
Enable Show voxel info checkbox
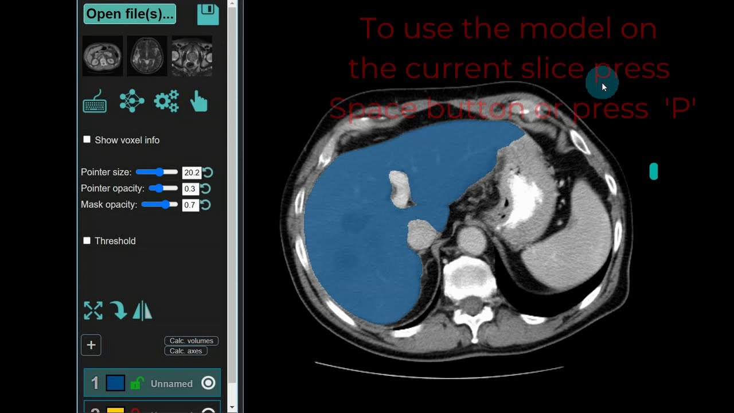87,139
